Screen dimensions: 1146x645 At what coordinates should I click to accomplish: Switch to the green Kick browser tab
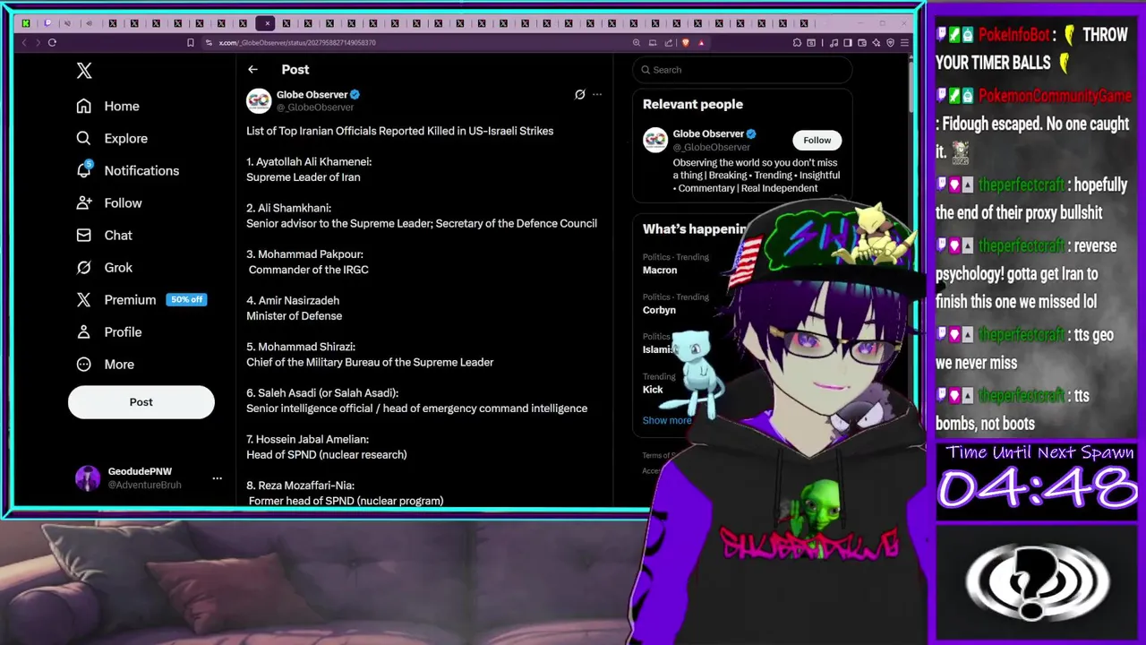tap(25, 23)
